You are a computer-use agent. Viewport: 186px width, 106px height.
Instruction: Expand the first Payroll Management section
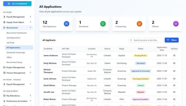[x=30, y=17]
